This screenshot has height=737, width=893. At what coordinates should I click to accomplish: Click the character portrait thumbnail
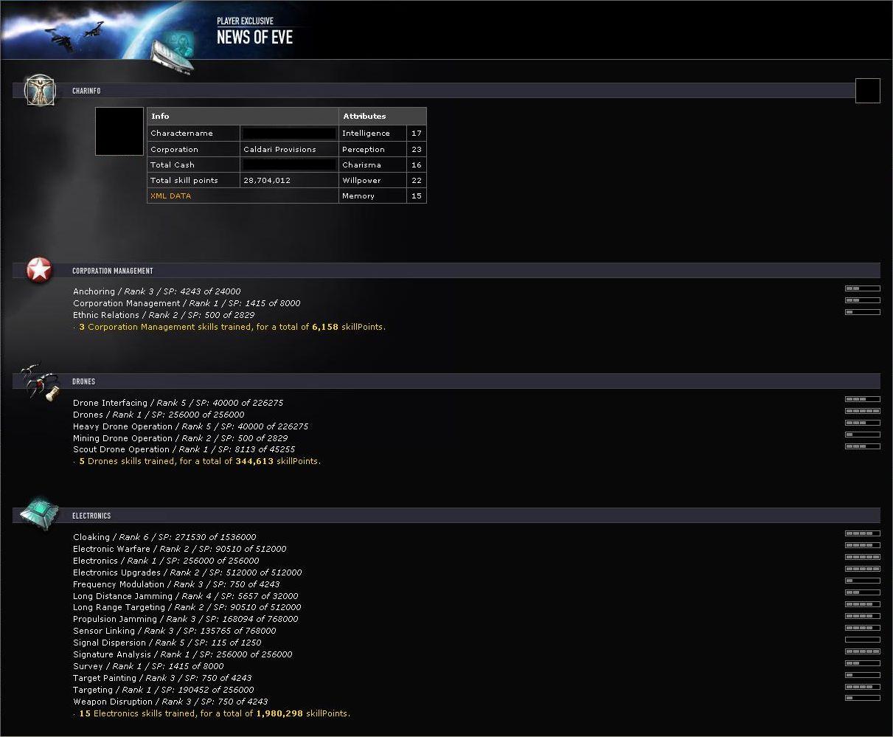coord(119,131)
